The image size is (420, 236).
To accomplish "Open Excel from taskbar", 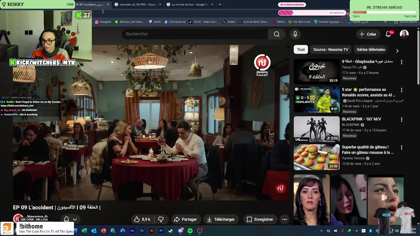I will pos(84,231).
